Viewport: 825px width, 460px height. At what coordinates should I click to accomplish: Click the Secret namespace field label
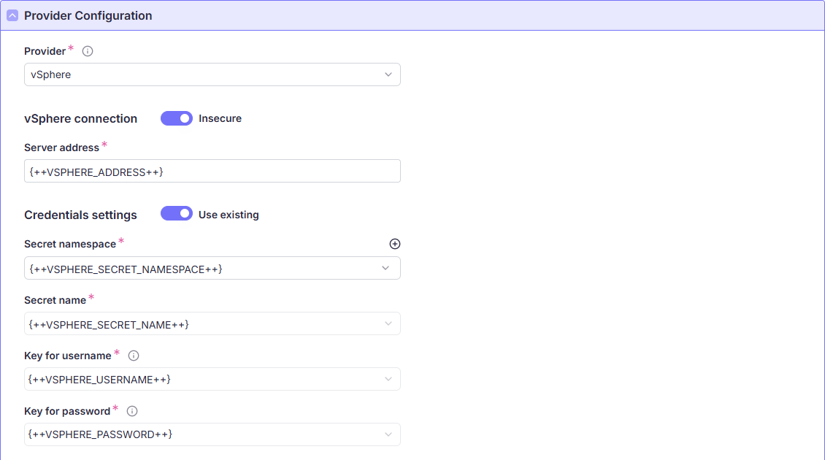tap(70, 244)
